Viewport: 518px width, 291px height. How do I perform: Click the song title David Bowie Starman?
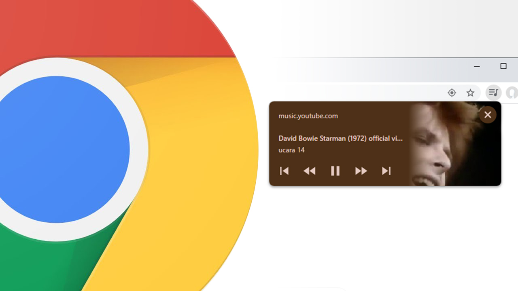tap(340, 138)
